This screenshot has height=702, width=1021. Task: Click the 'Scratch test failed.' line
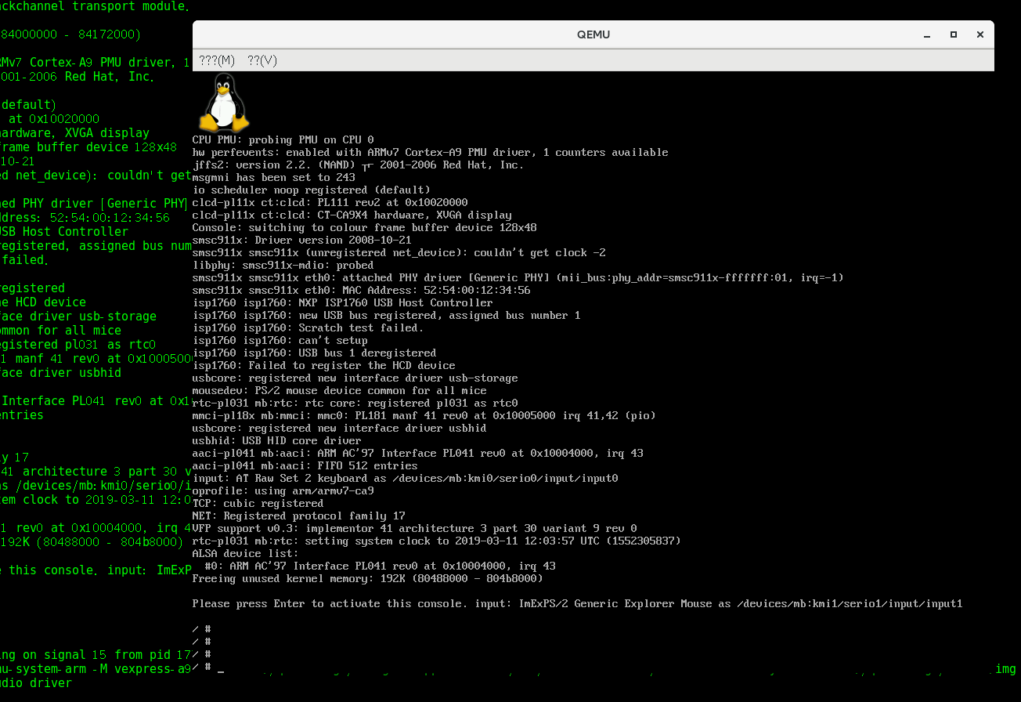(308, 328)
